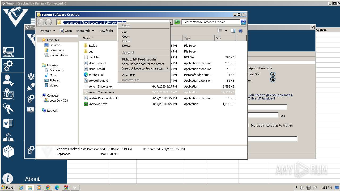Screen dimensions: 340x191
Task: Click the input field before .exe label
Action: click(263, 115)
